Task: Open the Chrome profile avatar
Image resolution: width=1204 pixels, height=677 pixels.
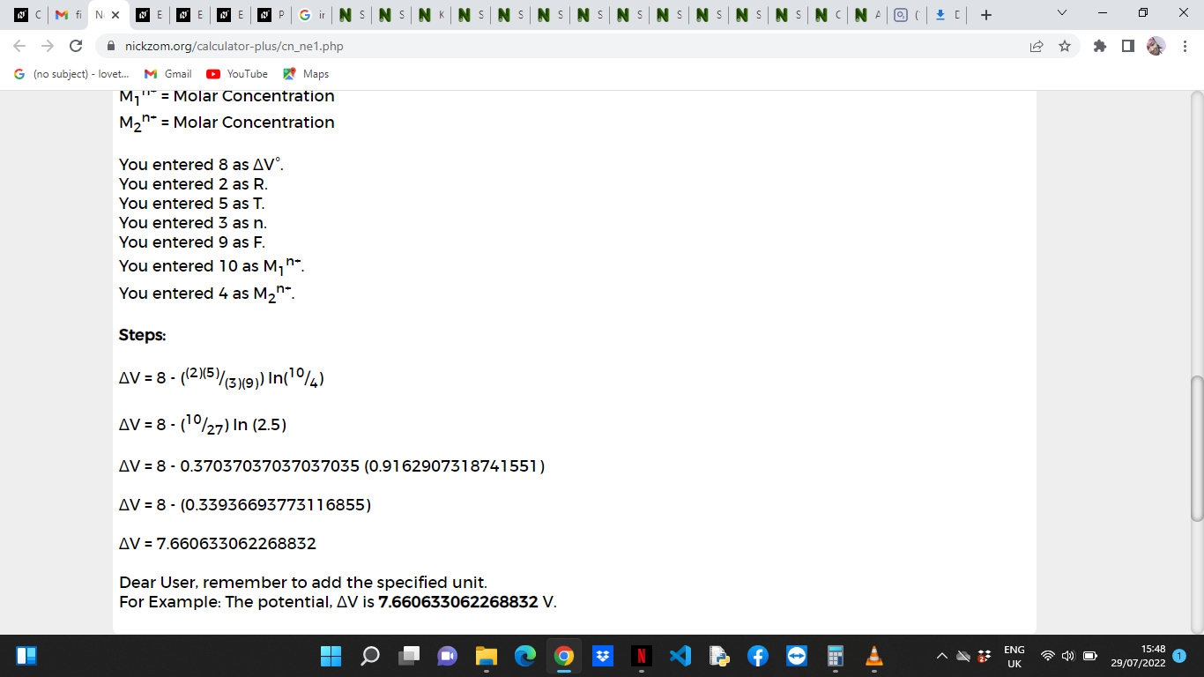Action: coord(1156,46)
